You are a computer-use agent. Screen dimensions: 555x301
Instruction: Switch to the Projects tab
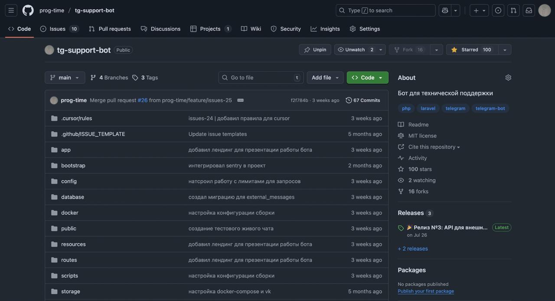(211, 29)
